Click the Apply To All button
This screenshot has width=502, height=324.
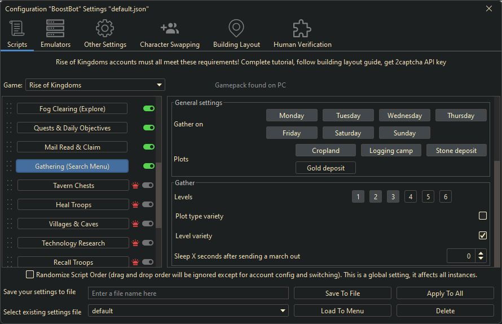pos(445,293)
